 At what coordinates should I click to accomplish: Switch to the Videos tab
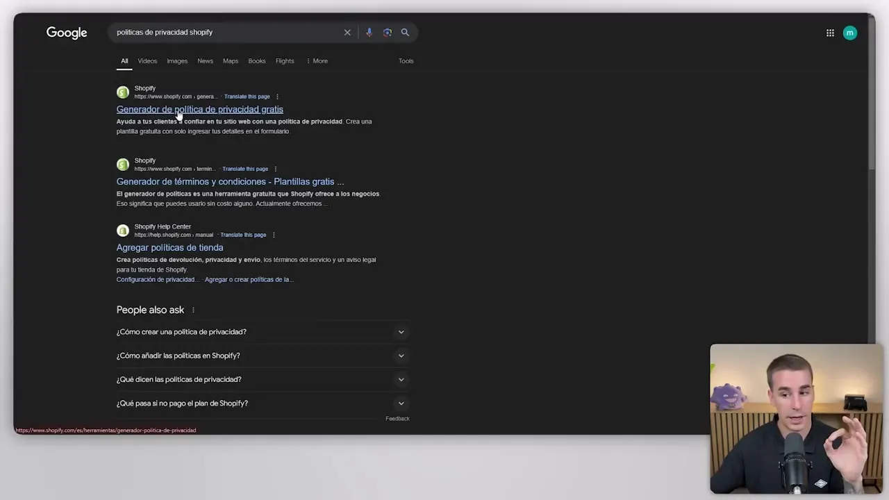click(x=147, y=61)
